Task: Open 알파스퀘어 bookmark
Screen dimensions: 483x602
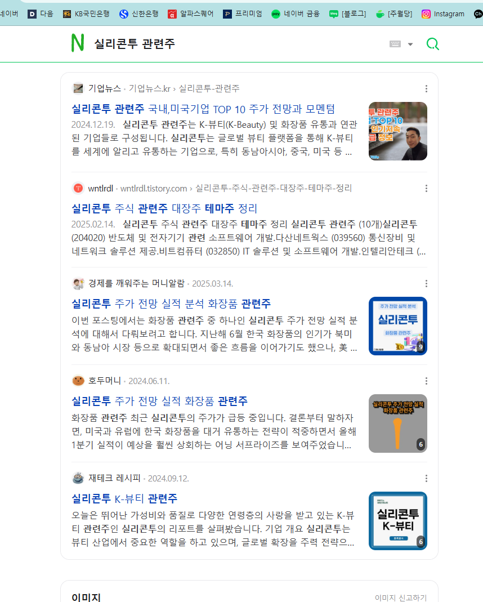Action: click(x=191, y=14)
